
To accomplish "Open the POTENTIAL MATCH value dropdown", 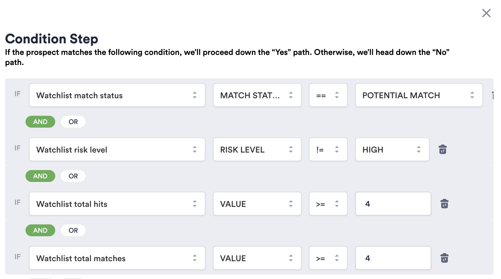I will [418, 95].
